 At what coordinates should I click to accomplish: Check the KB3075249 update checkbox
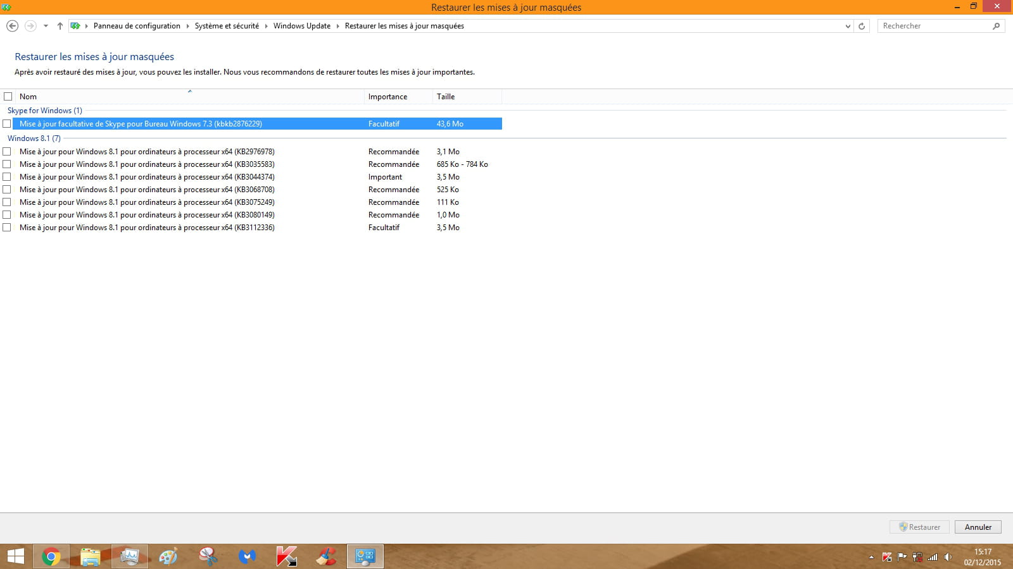pos(7,202)
